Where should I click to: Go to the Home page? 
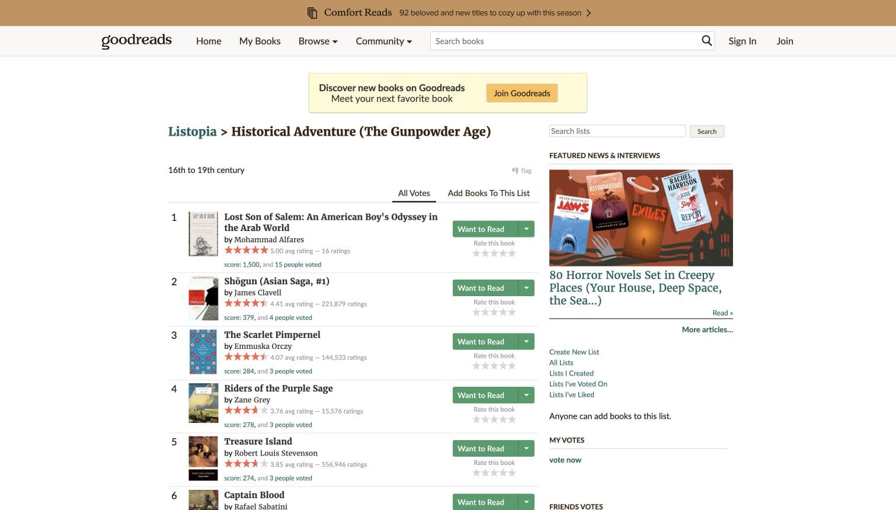coord(209,41)
